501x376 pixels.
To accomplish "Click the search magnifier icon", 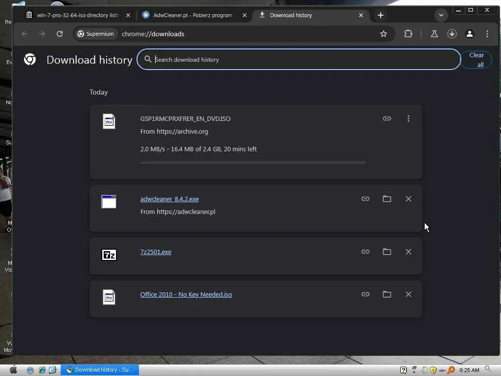I will [148, 59].
